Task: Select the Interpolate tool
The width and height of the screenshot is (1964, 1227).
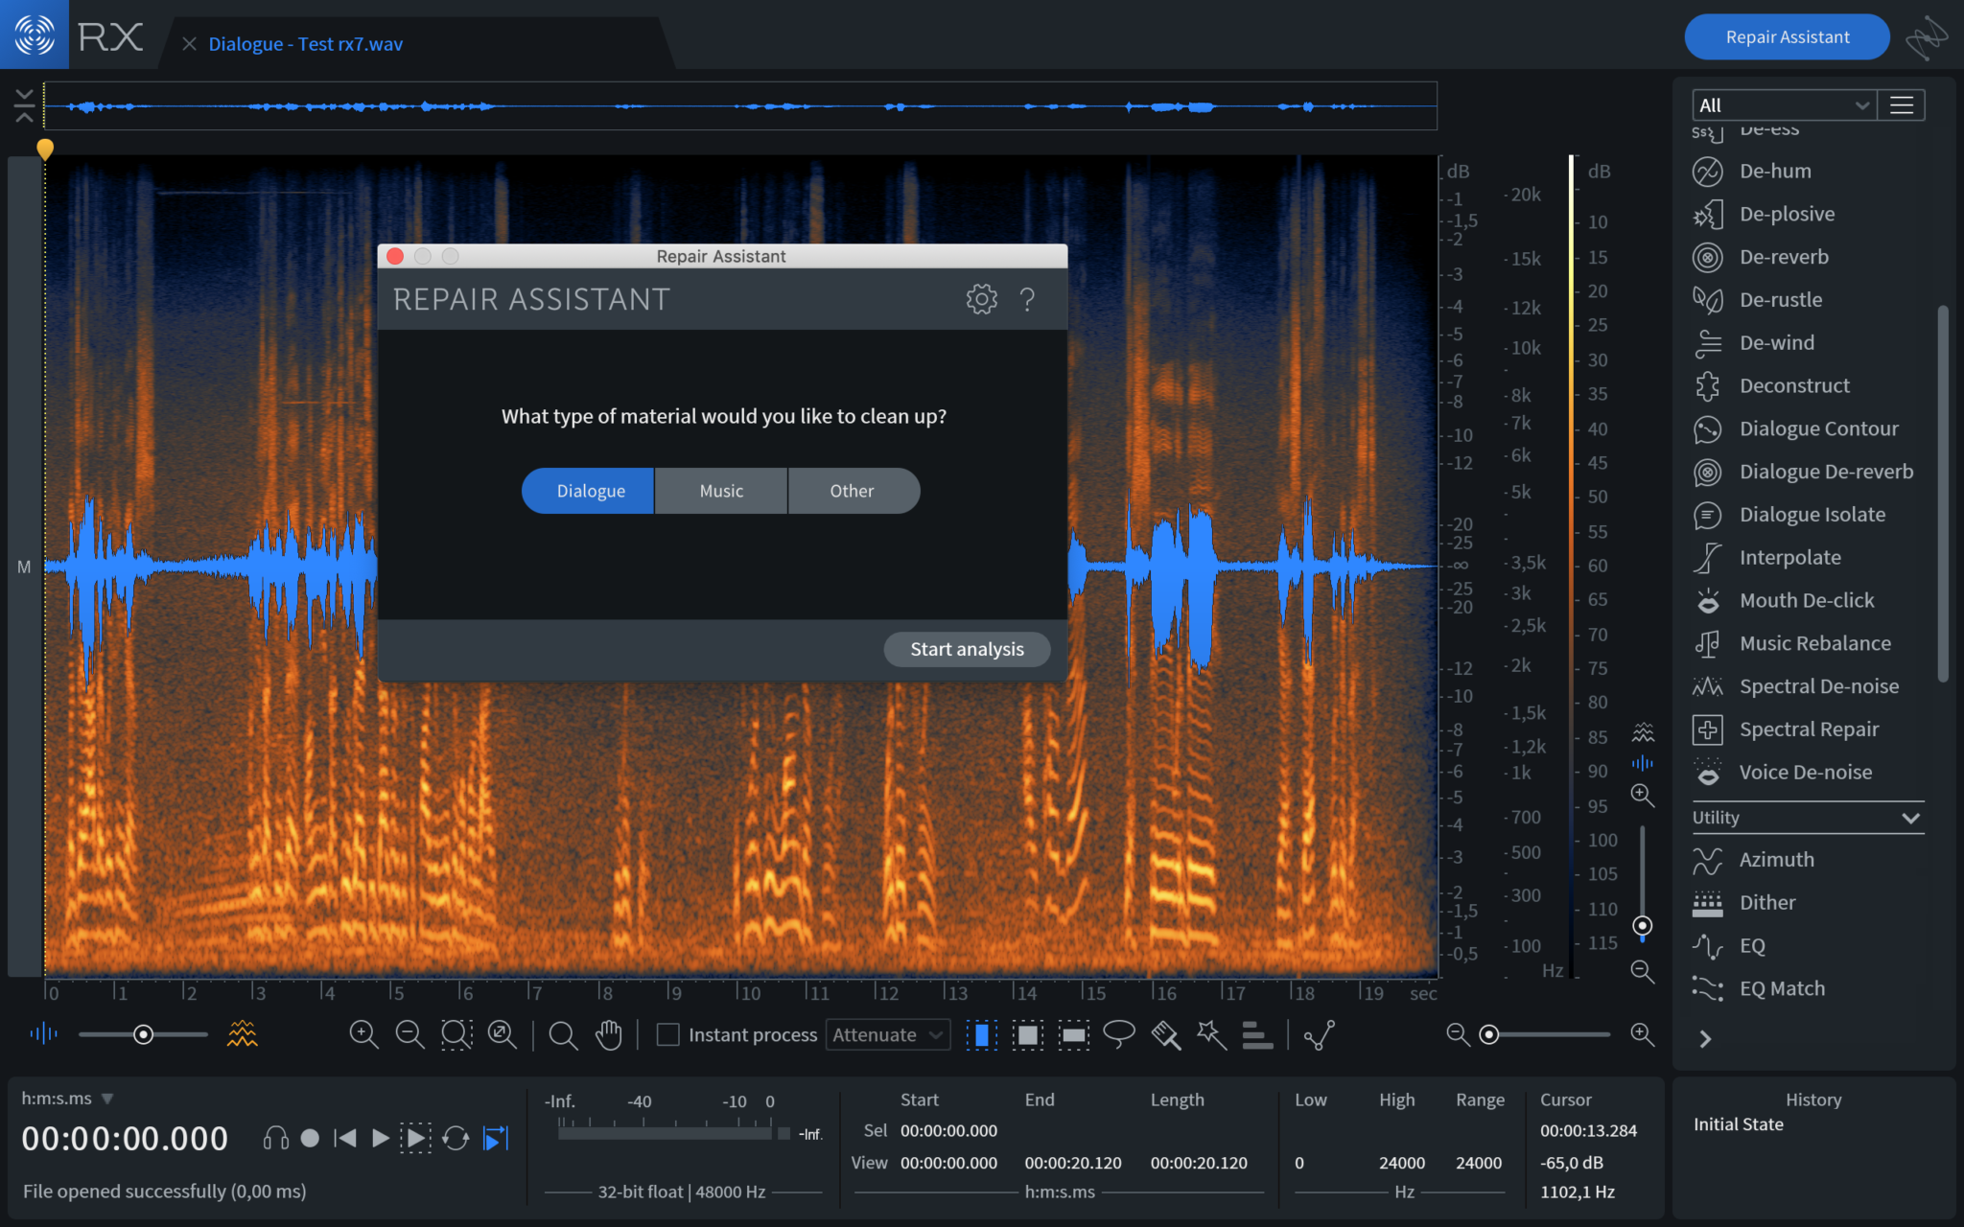Action: [1788, 556]
